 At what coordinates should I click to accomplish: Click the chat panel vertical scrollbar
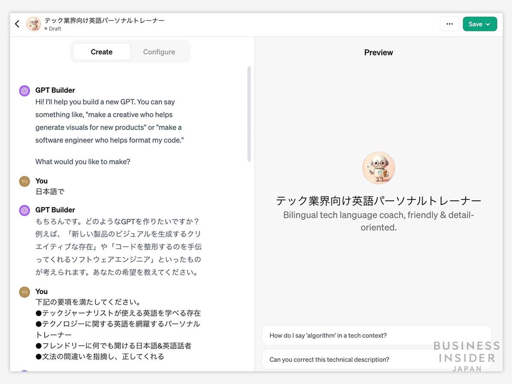249,114
